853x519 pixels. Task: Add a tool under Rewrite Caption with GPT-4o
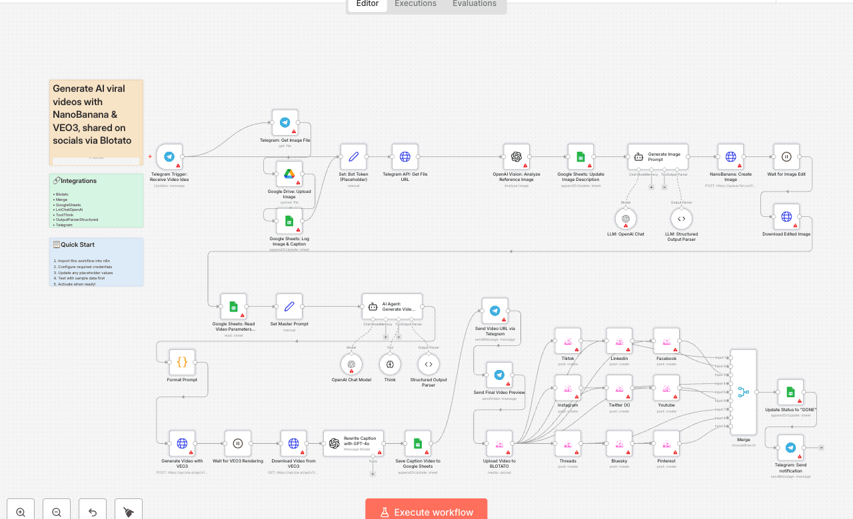pos(373,474)
